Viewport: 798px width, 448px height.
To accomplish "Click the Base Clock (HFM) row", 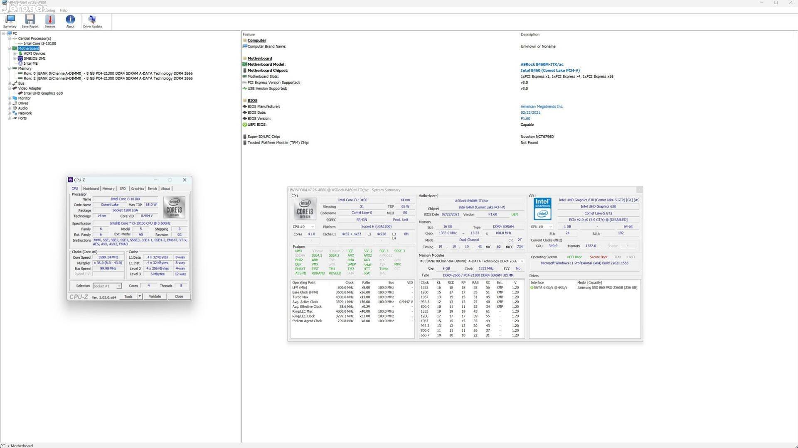I will (x=352, y=292).
